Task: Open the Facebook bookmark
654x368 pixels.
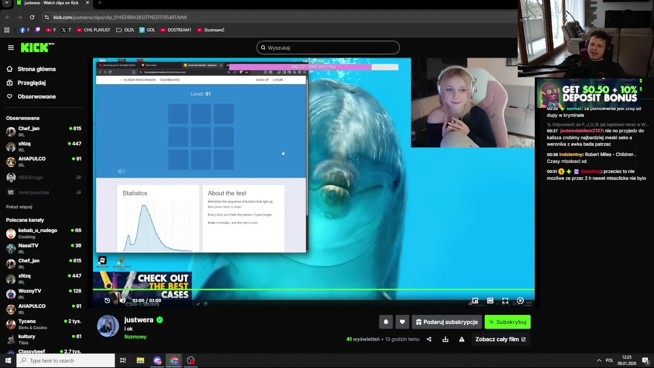Action: click(24, 30)
